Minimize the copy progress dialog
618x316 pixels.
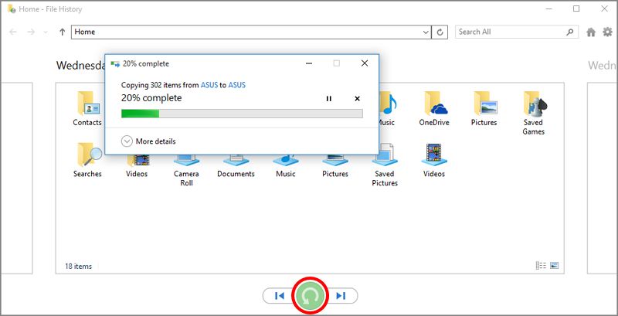click(x=309, y=63)
